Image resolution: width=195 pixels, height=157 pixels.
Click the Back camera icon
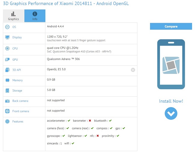[7, 101]
